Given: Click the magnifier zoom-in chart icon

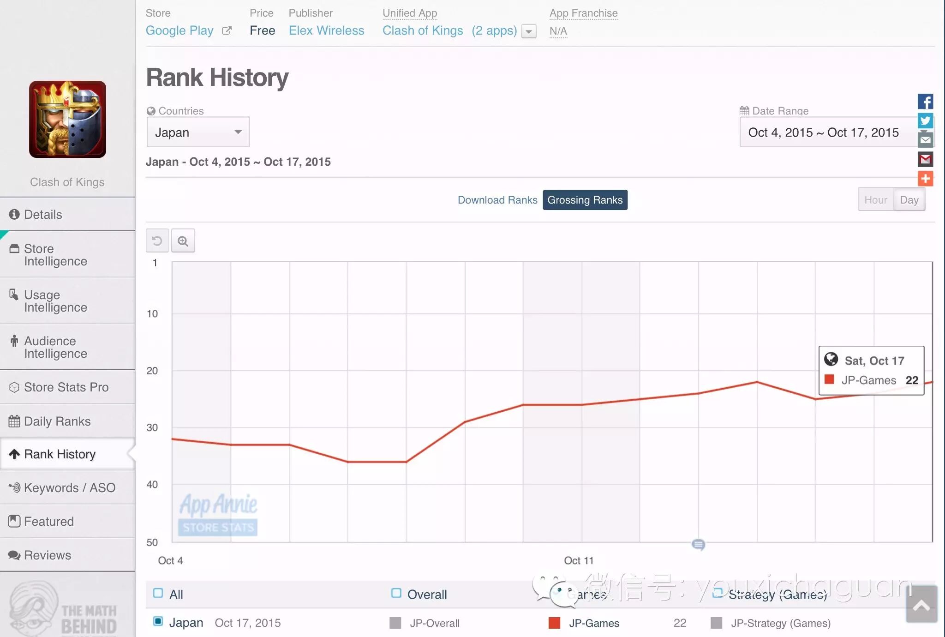Looking at the screenshot, I should pyautogui.click(x=183, y=240).
